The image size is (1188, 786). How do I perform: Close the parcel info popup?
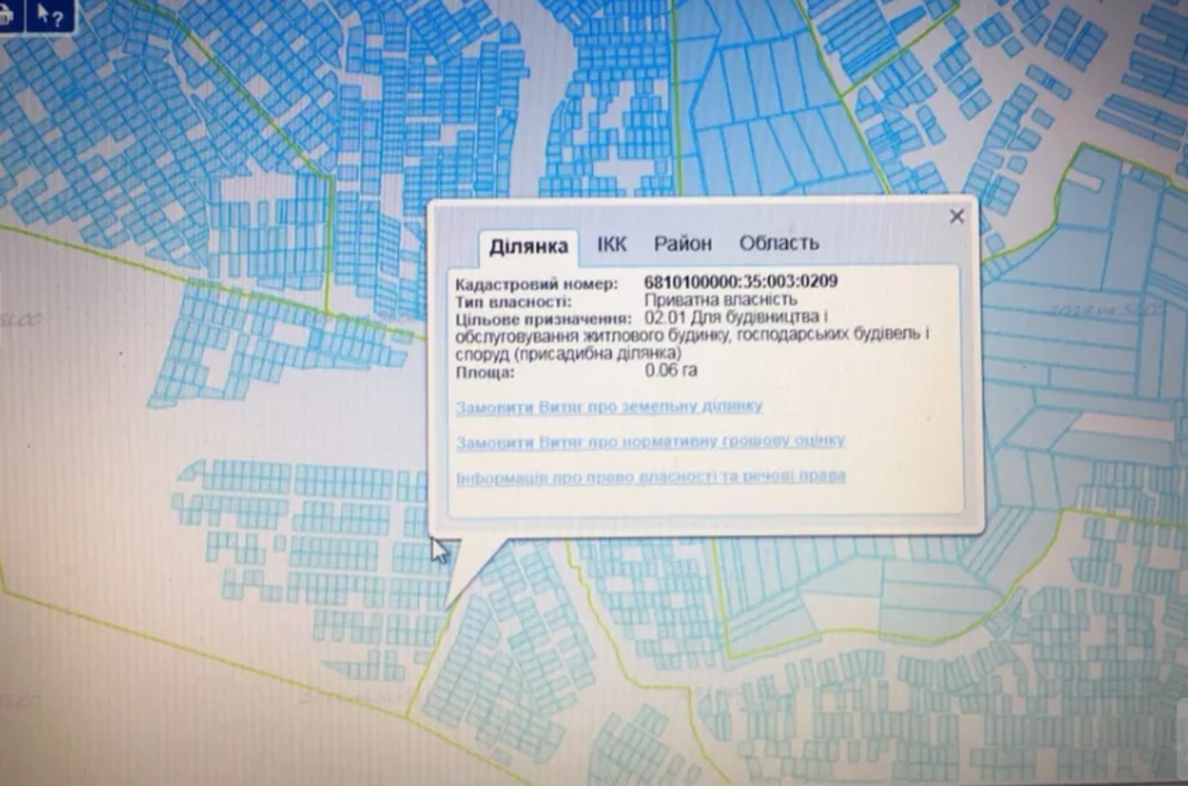(956, 216)
